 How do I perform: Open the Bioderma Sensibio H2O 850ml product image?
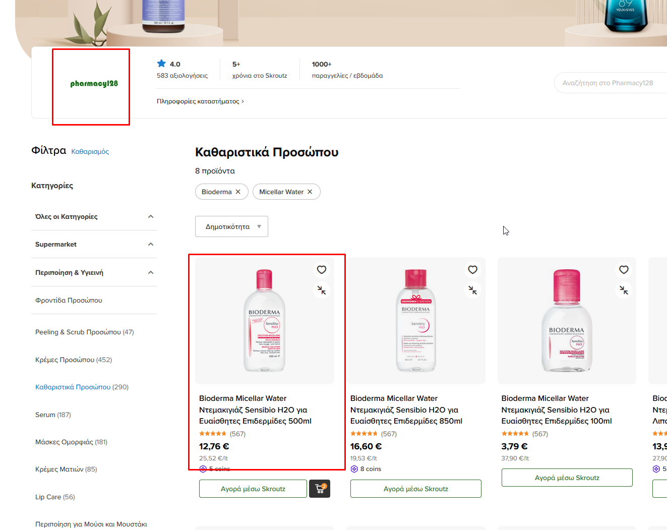pyautogui.click(x=416, y=321)
